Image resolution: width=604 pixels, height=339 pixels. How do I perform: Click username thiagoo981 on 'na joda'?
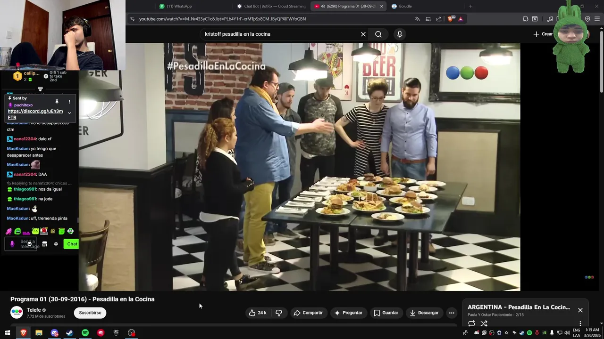click(x=25, y=199)
